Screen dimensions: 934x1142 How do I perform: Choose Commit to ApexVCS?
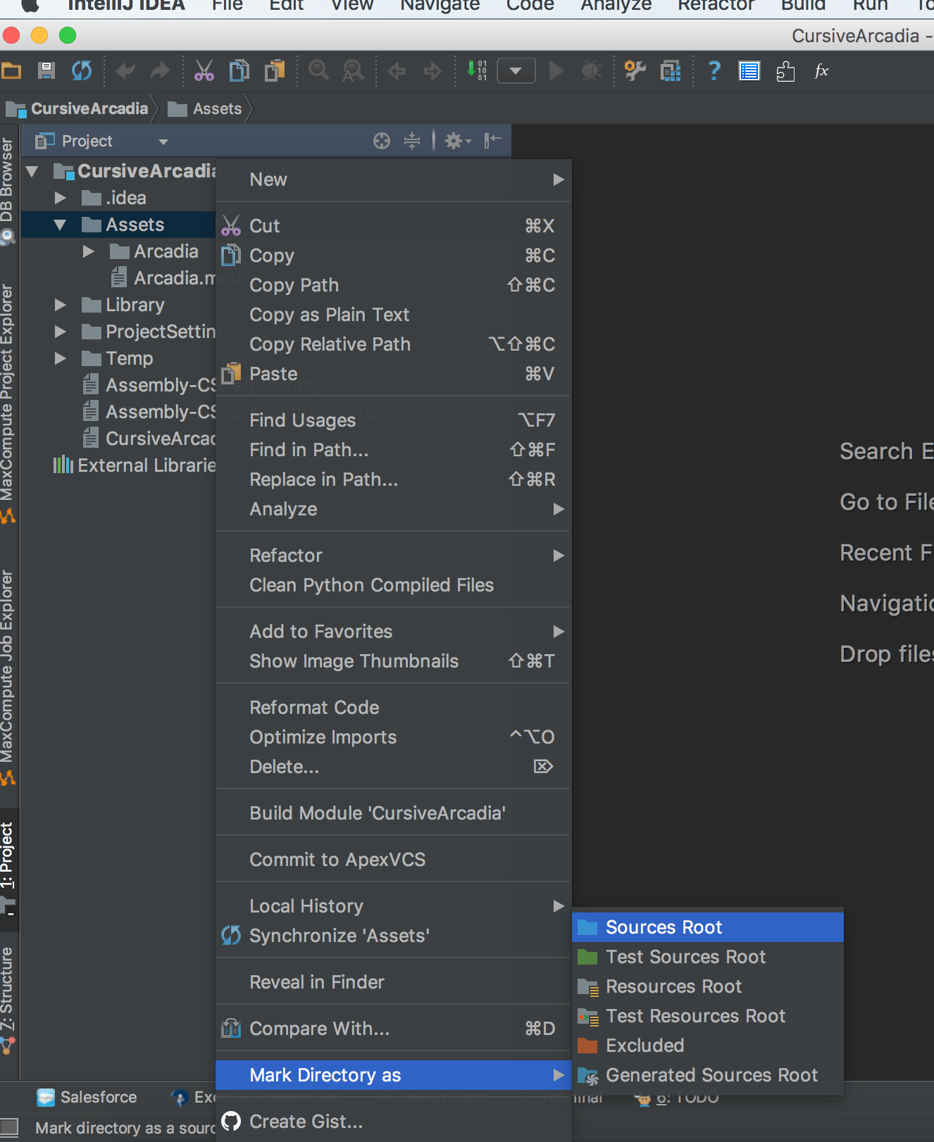(x=393, y=860)
